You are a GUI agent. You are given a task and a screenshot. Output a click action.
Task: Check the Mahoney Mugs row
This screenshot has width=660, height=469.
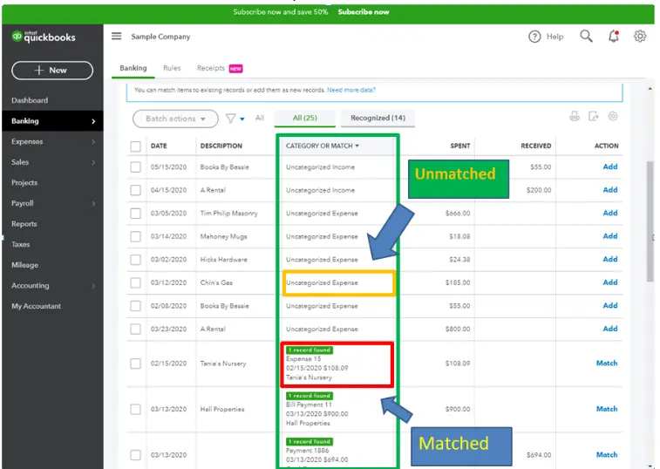pyautogui.click(x=135, y=236)
